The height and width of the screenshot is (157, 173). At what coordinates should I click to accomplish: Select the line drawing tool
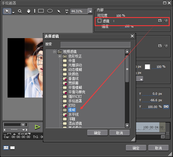pos(35,11)
